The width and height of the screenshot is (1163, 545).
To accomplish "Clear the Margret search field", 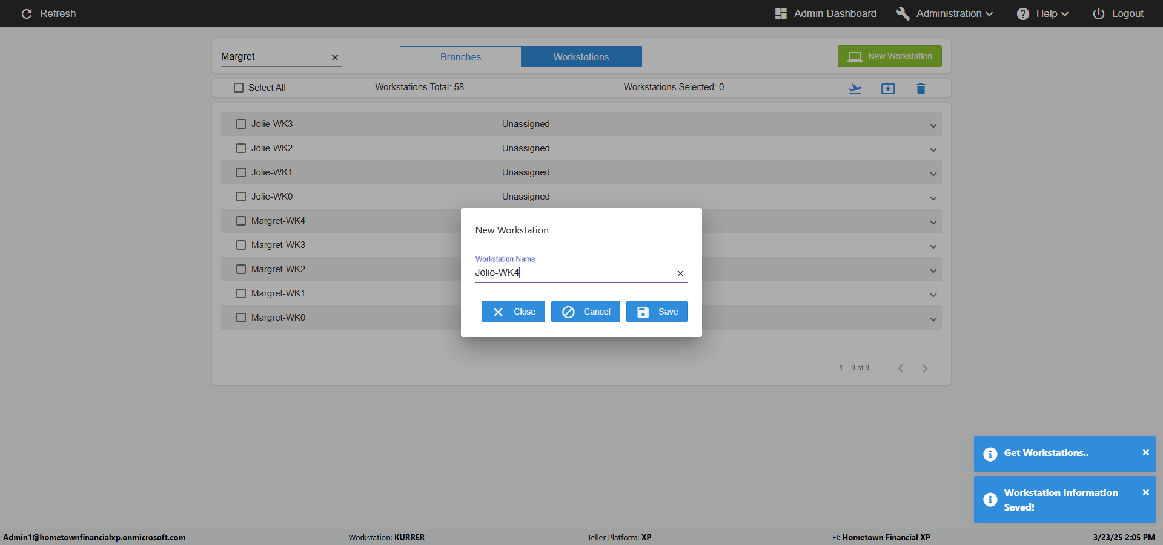I will pyautogui.click(x=335, y=57).
